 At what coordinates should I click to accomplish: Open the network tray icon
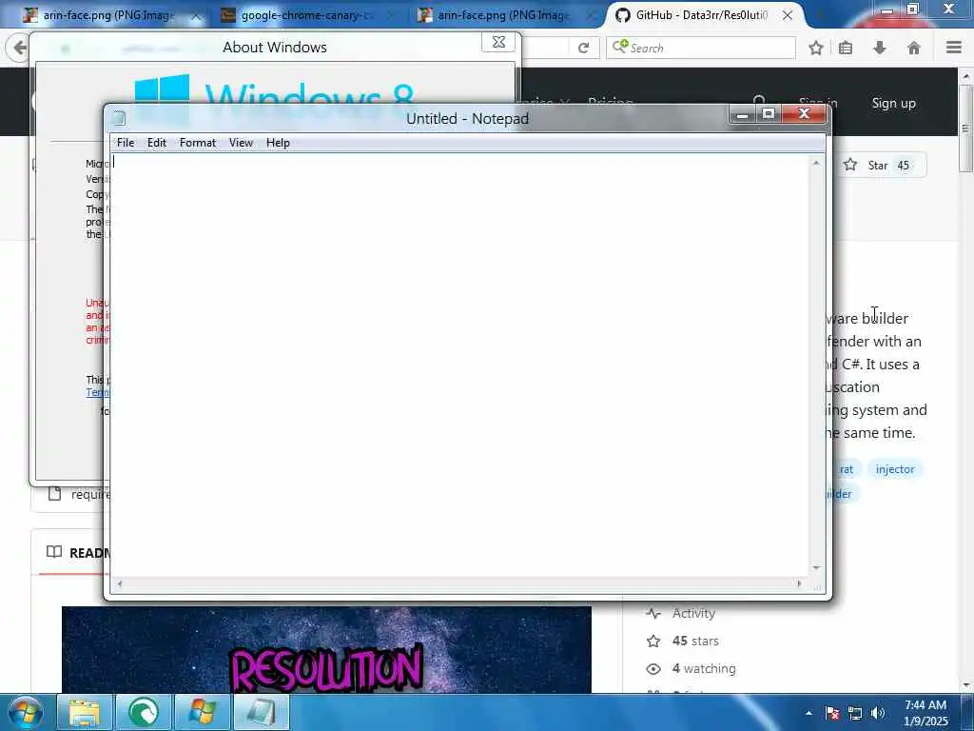coord(855,713)
